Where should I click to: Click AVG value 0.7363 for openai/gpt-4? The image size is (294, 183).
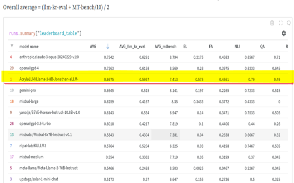109,68
